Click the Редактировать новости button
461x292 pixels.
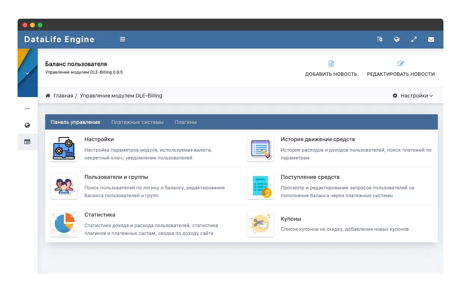coord(401,69)
